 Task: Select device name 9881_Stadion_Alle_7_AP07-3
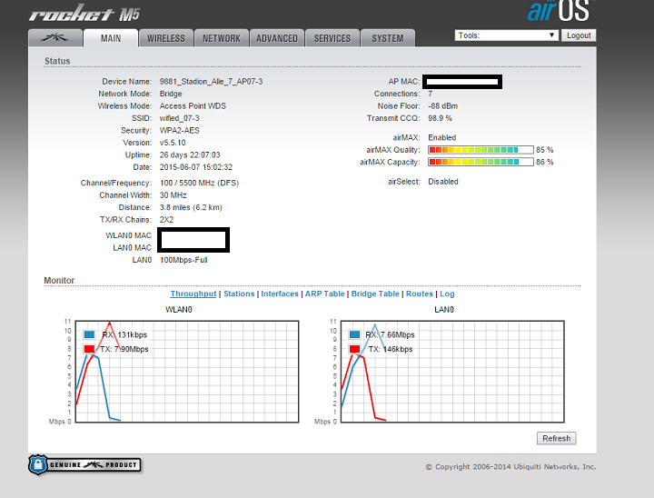pyautogui.click(x=211, y=82)
